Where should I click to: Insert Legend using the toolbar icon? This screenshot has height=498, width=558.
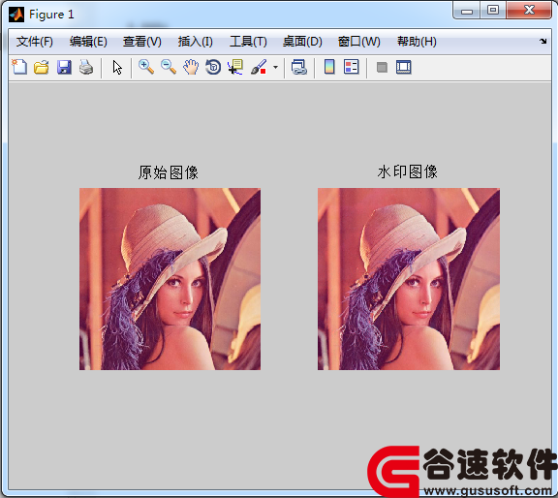(x=352, y=67)
